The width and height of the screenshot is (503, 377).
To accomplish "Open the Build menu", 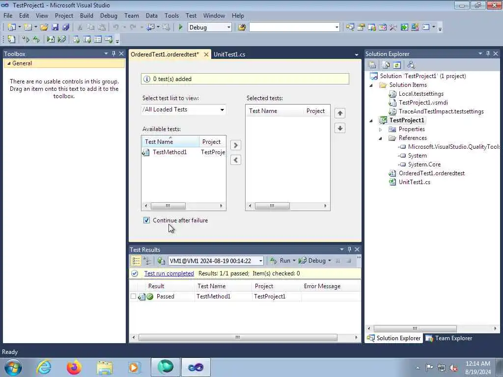I will coord(86,16).
